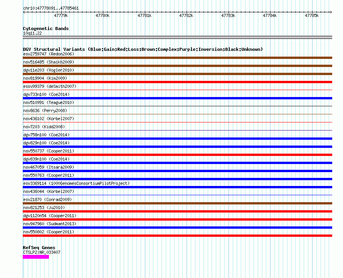Click the DGV Structural Variants track title

[143, 49]
